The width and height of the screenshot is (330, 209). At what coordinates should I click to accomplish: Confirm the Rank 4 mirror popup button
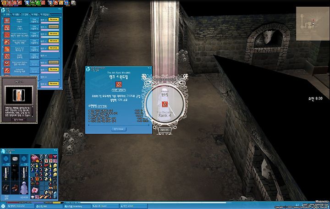pyautogui.click(x=165, y=130)
